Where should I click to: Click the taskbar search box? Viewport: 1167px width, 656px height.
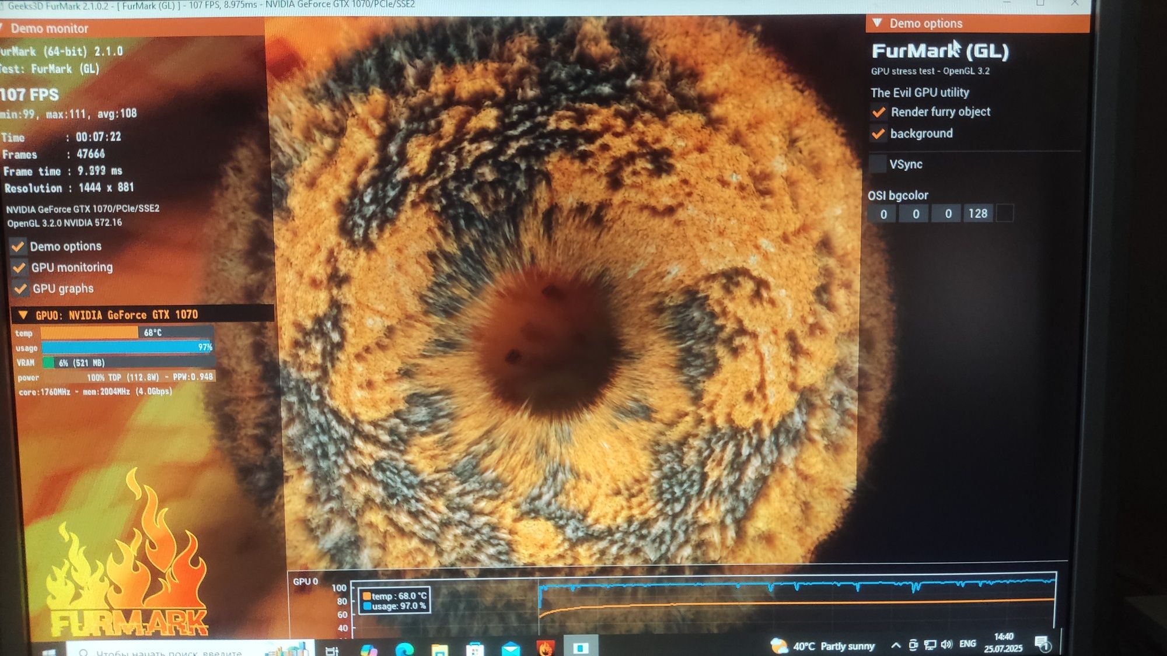point(190,649)
